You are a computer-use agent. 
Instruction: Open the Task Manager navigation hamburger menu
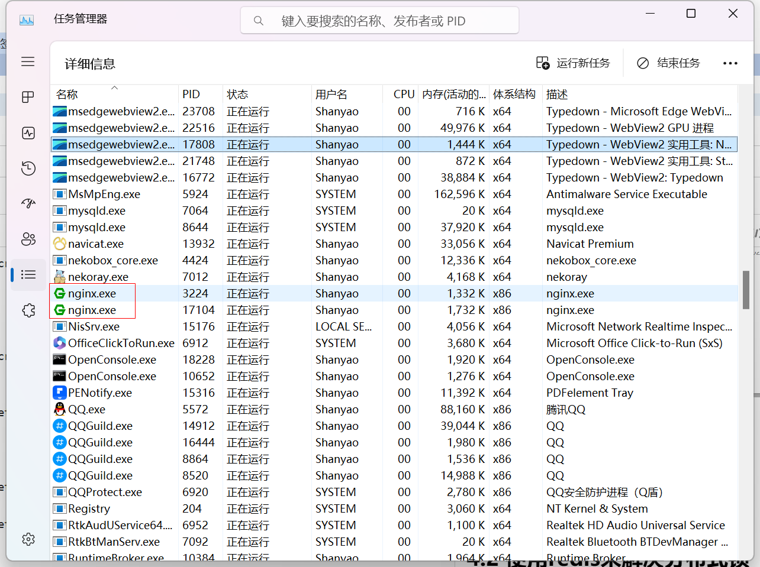(x=28, y=61)
